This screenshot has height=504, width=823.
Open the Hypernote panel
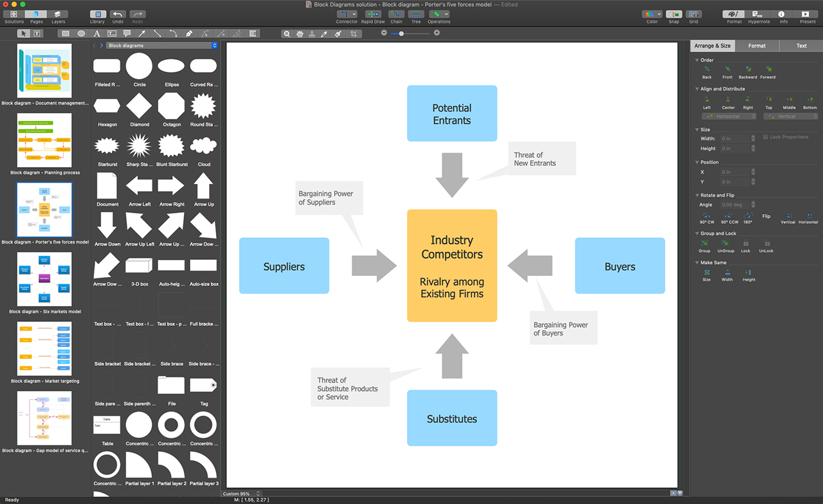pyautogui.click(x=759, y=14)
